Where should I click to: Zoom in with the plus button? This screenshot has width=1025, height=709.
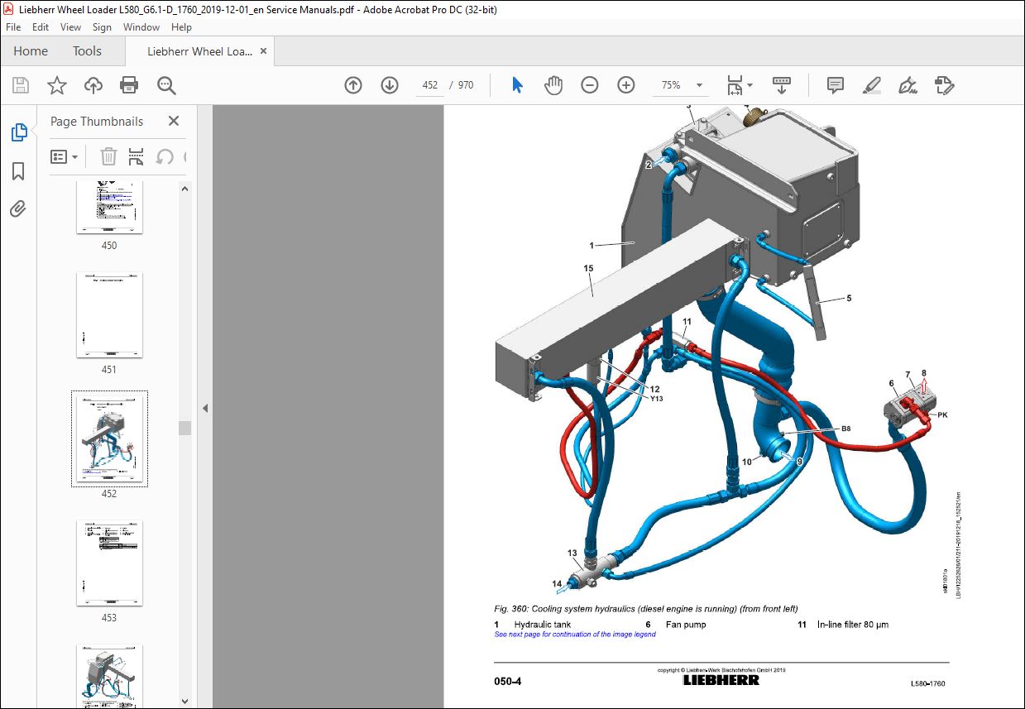[626, 85]
